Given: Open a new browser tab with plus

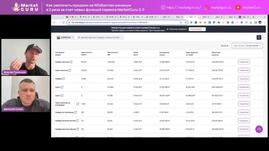Looking at the screenshot, I should [253, 17].
